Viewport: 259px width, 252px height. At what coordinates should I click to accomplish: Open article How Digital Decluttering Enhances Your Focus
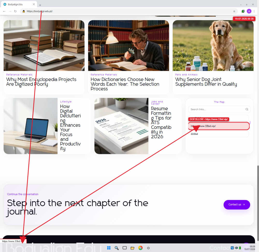point(70,127)
